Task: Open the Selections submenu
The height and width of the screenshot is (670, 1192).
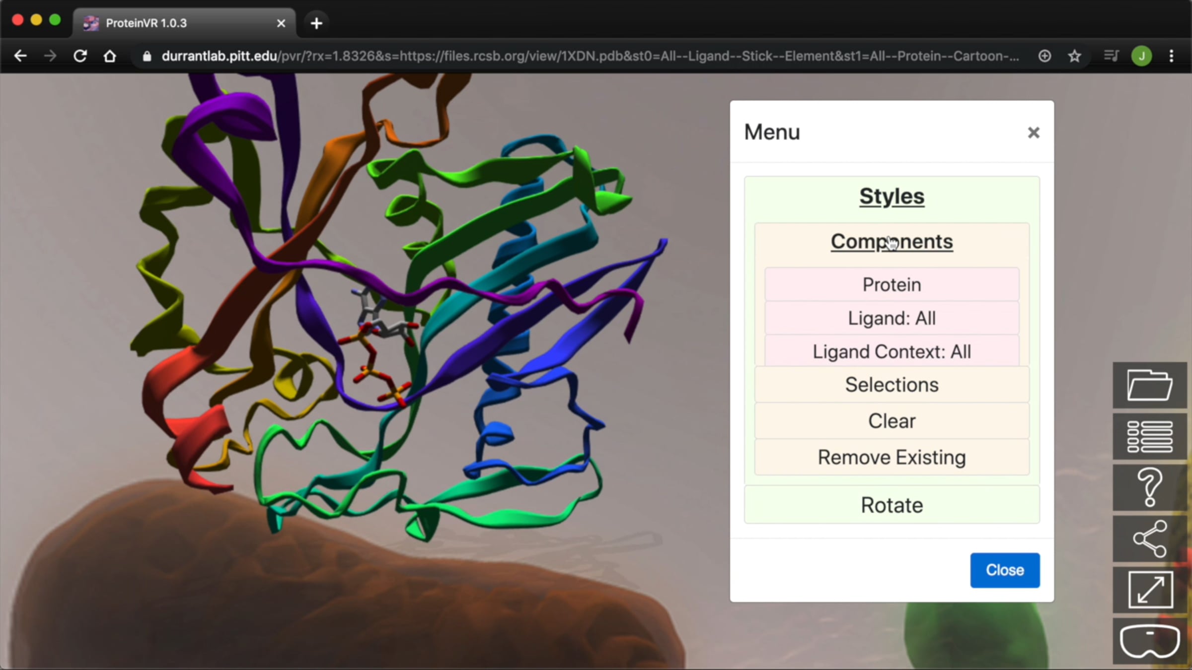Action: coord(892,385)
